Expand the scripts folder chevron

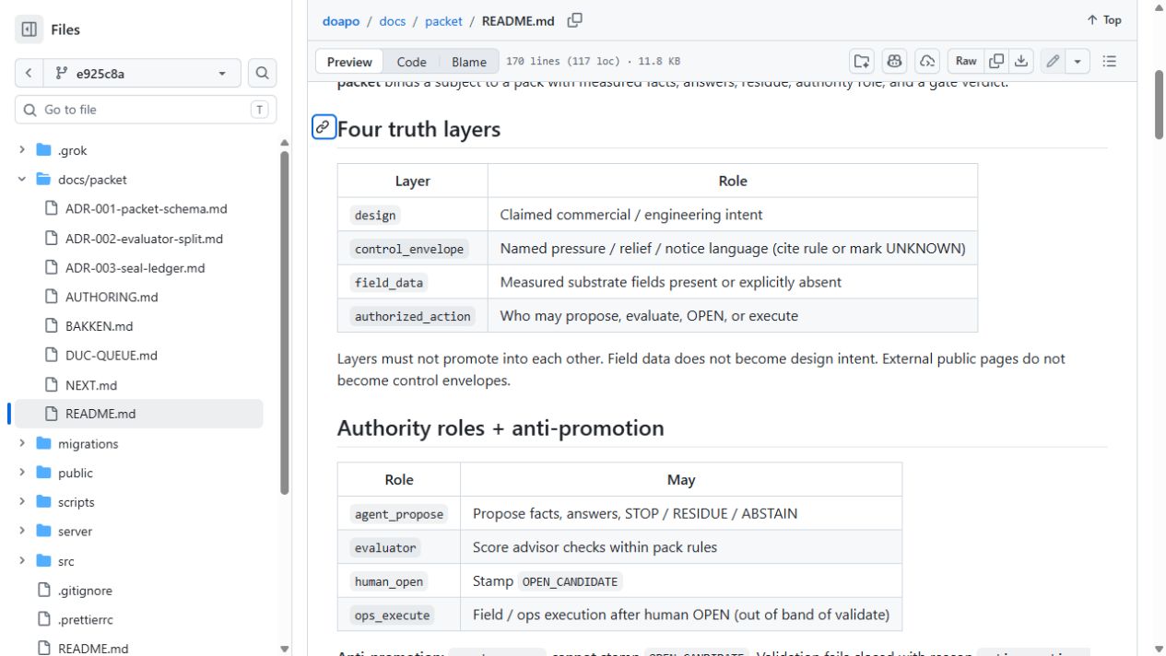pos(22,502)
